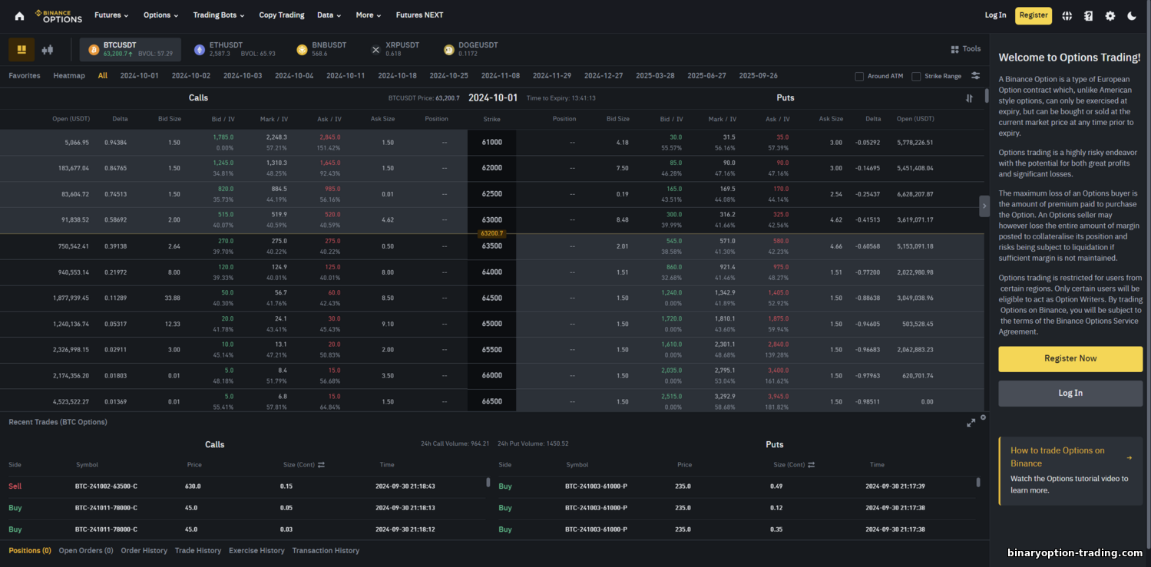This screenshot has width=1151, height=567.
Task: Toggle dark mode moon icon
Action: [1132, 15]
